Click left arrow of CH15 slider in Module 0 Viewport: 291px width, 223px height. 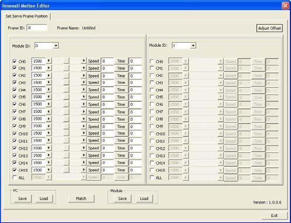click(x=49, y=170)
